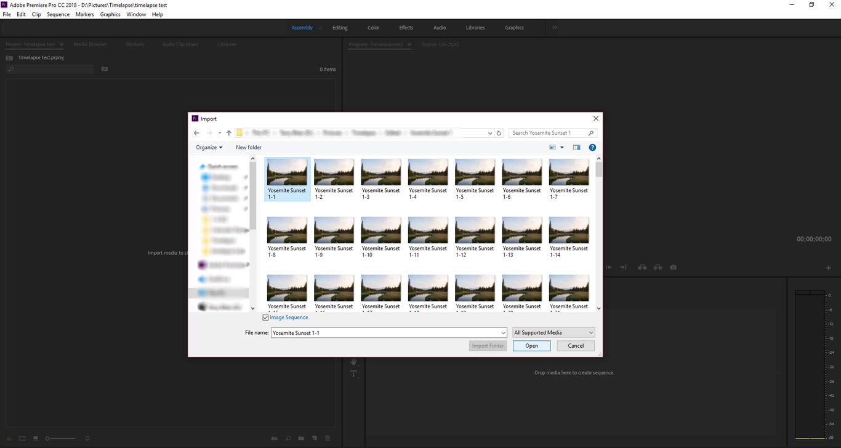Image resolution: width=841 pixels, height=448 pixels.
Task: Select the Type tool in the tools panel
Action: point(354,374)
